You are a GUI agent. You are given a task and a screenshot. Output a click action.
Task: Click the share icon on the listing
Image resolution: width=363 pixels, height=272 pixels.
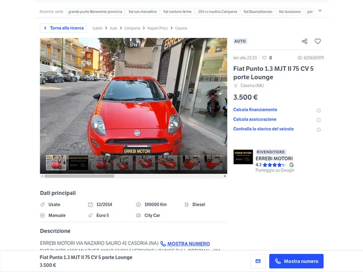coord(304,41)
